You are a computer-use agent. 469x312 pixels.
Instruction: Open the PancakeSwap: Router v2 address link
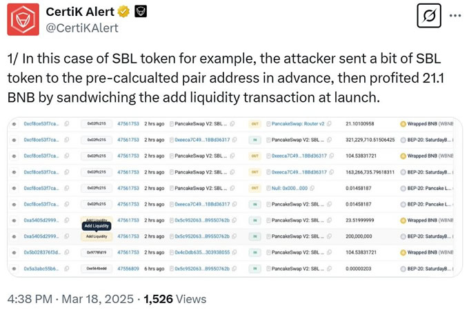[x=298, y=123]
